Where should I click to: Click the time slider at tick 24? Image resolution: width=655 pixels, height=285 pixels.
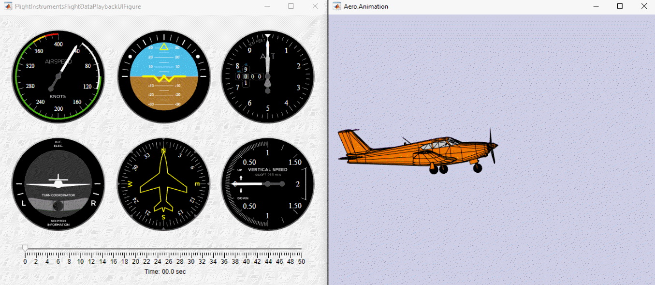point(158,249)
